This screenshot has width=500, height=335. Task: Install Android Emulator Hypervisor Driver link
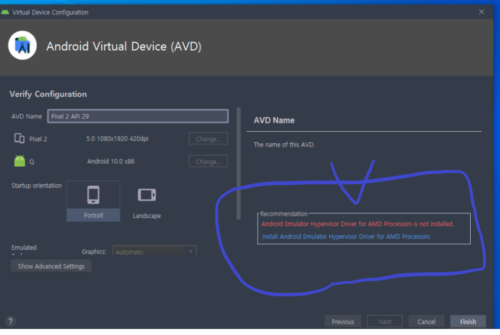click(x=346, y=236)
